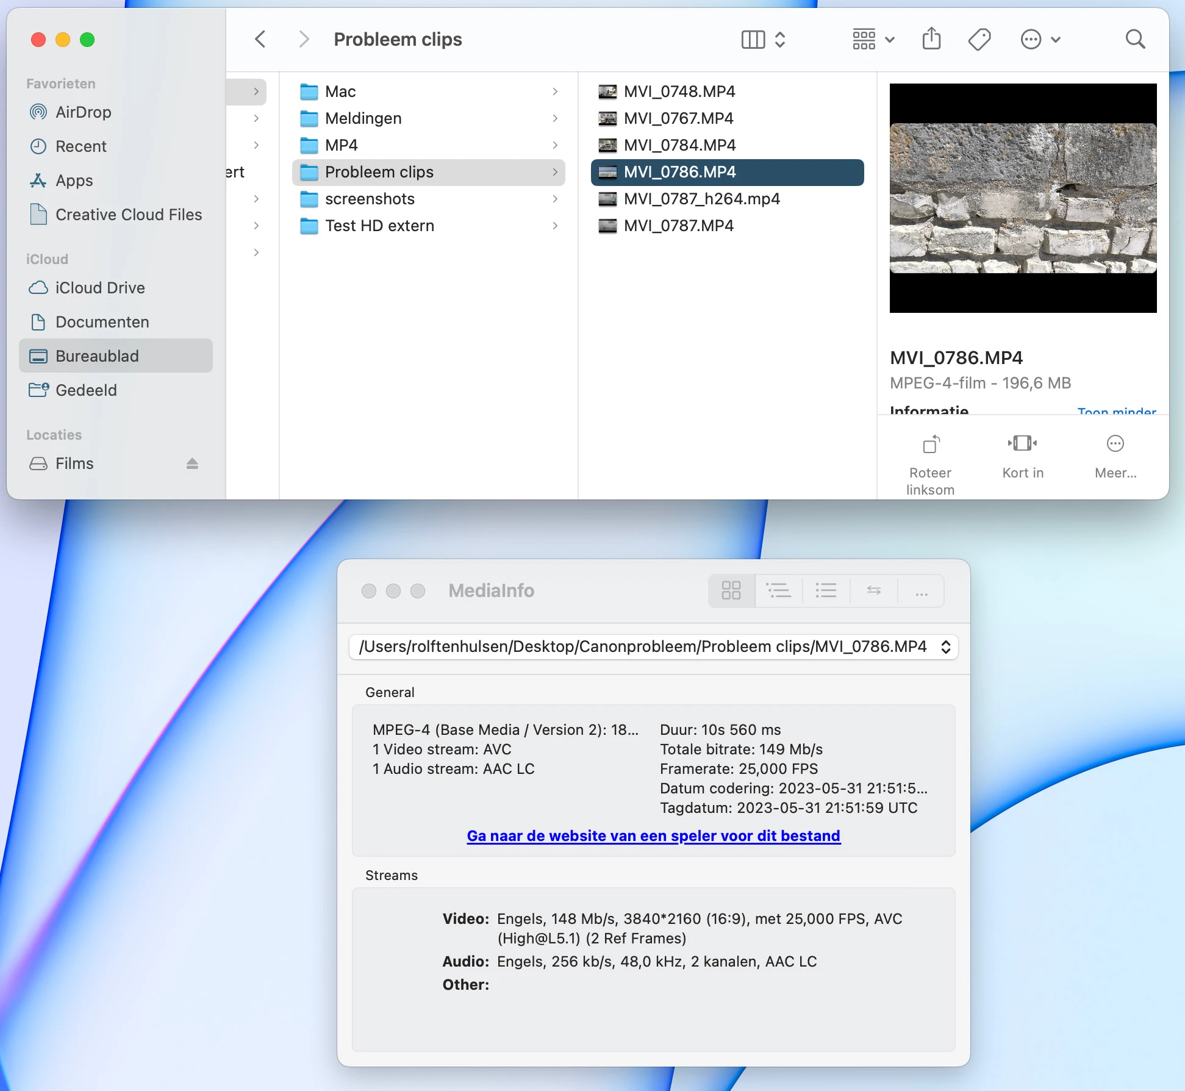Click the tags icon in Finder toolbar

(979, 40)
